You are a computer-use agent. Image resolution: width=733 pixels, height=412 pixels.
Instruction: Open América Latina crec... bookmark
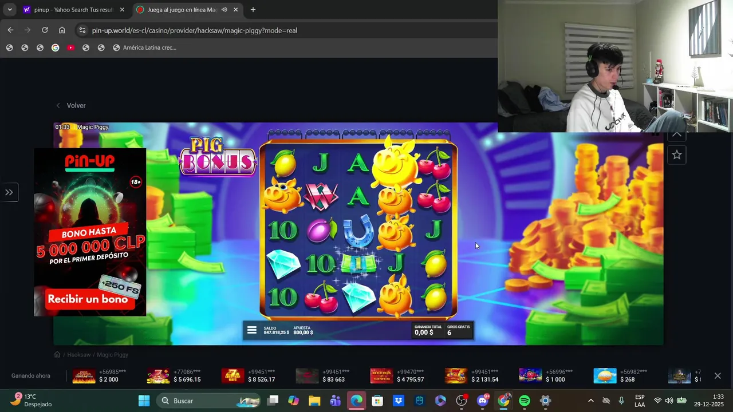click(x=144, y=47)
